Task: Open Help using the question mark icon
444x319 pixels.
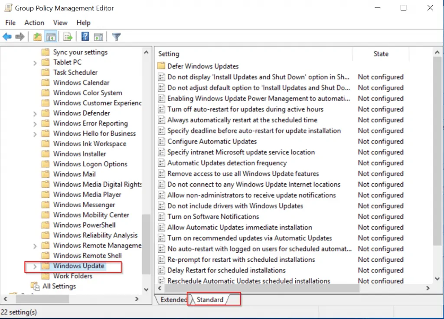Action: pyautogui.click(x=85, y=36)
